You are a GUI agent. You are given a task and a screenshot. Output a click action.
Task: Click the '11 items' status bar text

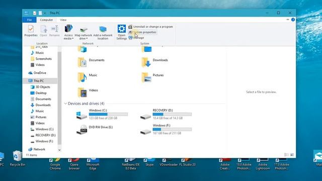pyautogui.click(x=32, y=155)
